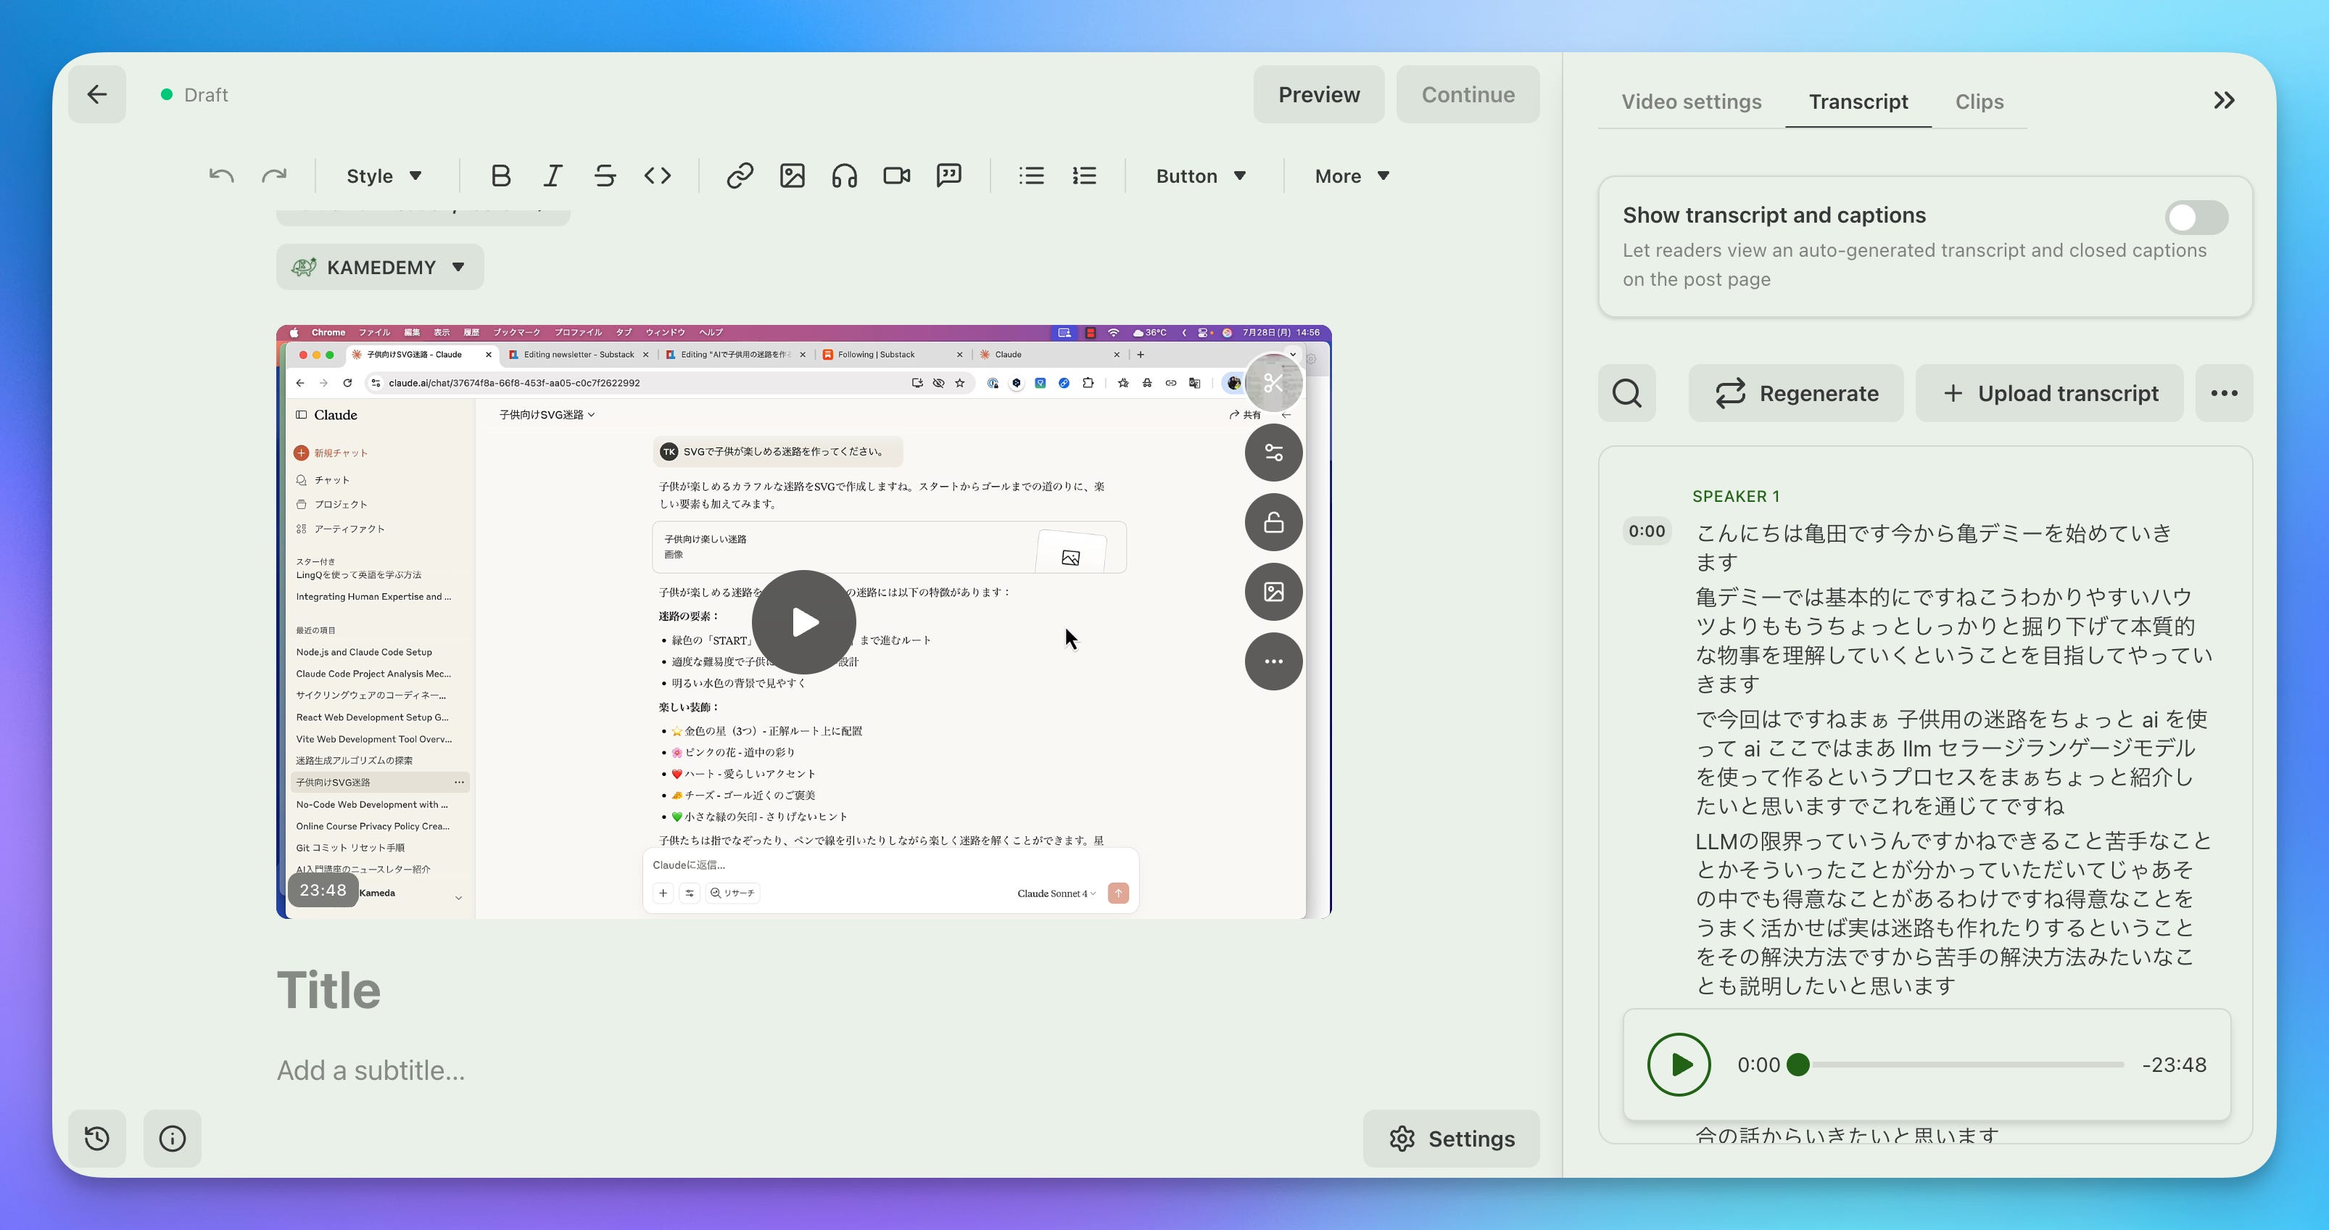Switch to the Video settings tab

tap(1691, 102)
